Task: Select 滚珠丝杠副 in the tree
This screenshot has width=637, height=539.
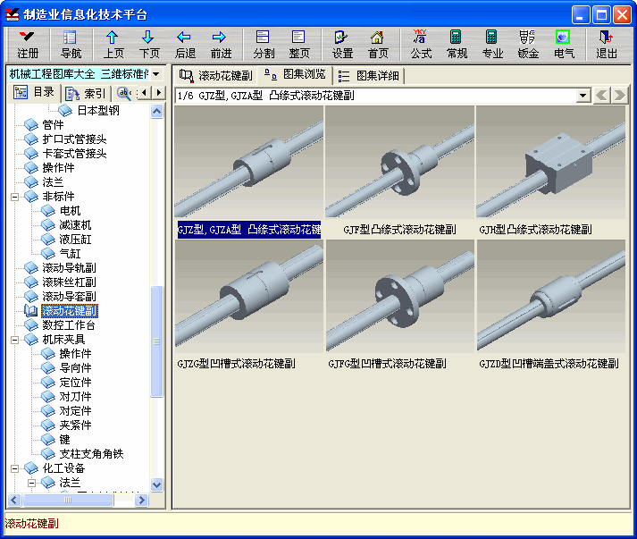Action: (69, 282)
